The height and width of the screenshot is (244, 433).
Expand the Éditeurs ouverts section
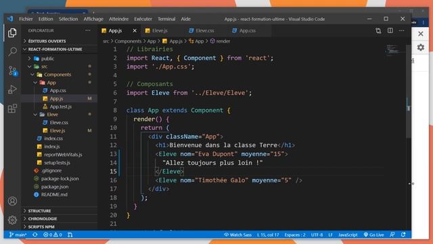tap(60, 41)
